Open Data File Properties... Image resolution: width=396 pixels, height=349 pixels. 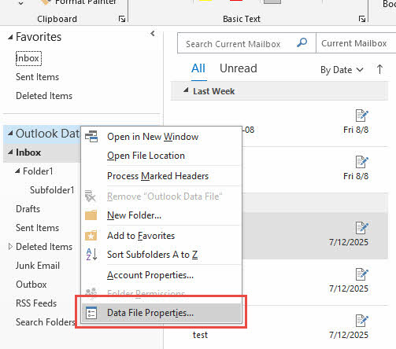point(161,313)
